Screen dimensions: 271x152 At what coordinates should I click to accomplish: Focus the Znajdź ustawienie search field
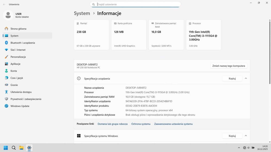pyautogui.click(x=135, y=5)
